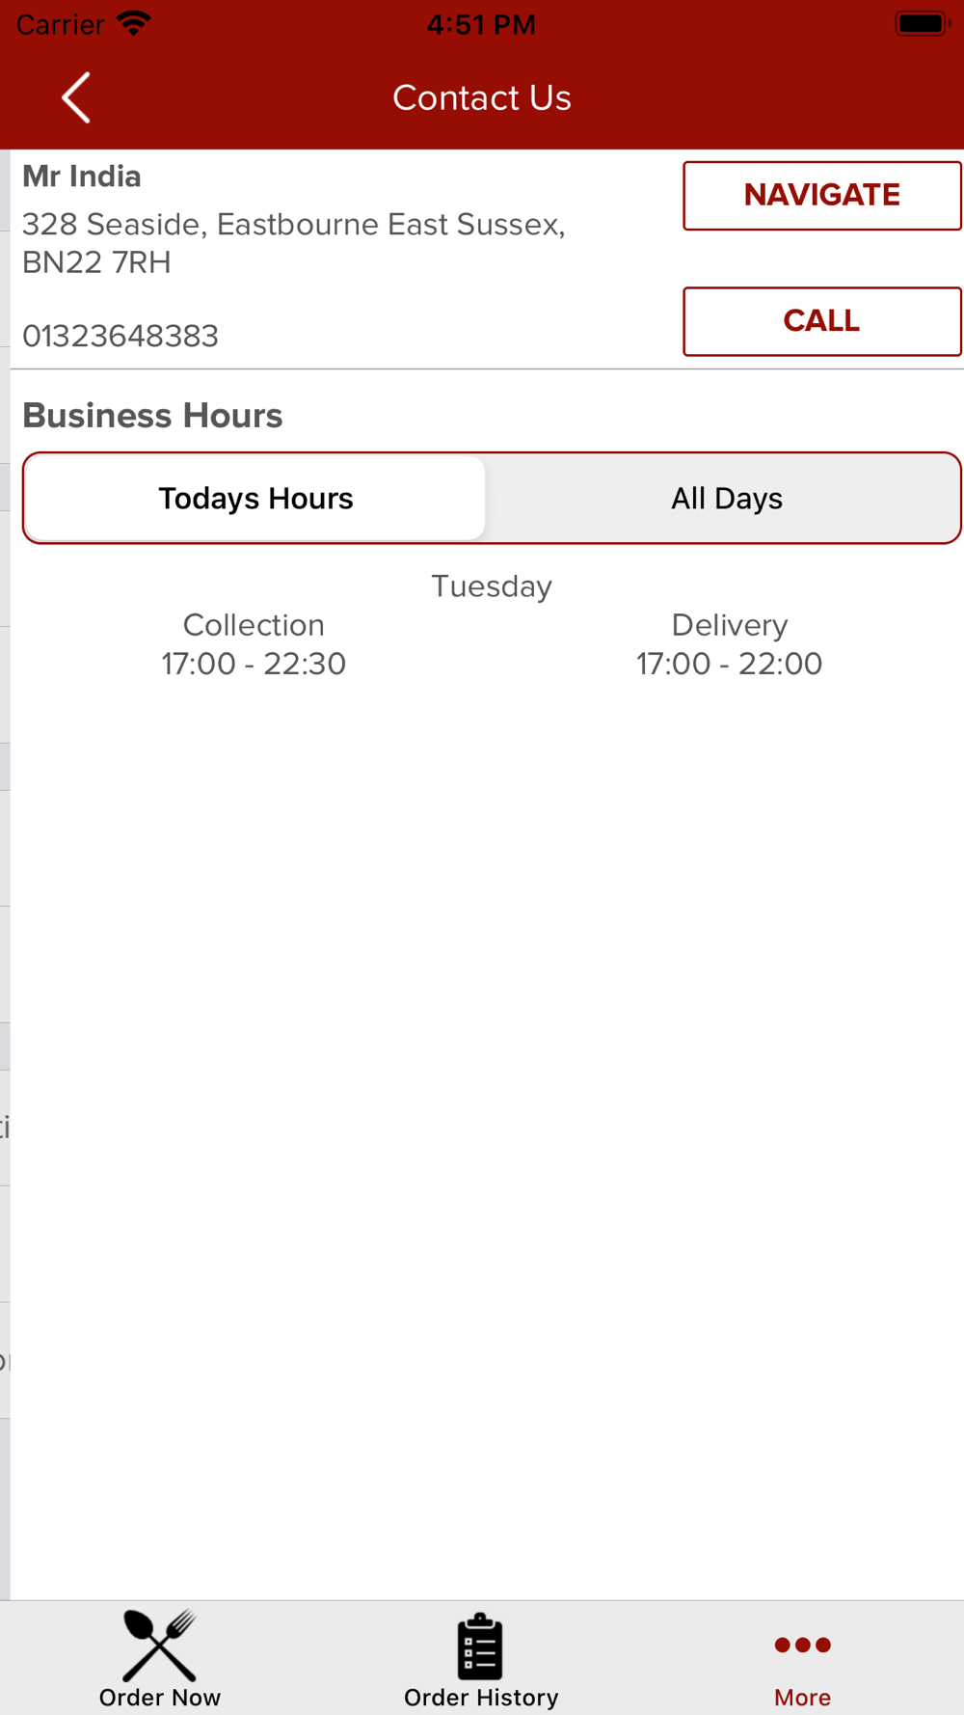Tap the phone number 01323648383

[120, 337]
